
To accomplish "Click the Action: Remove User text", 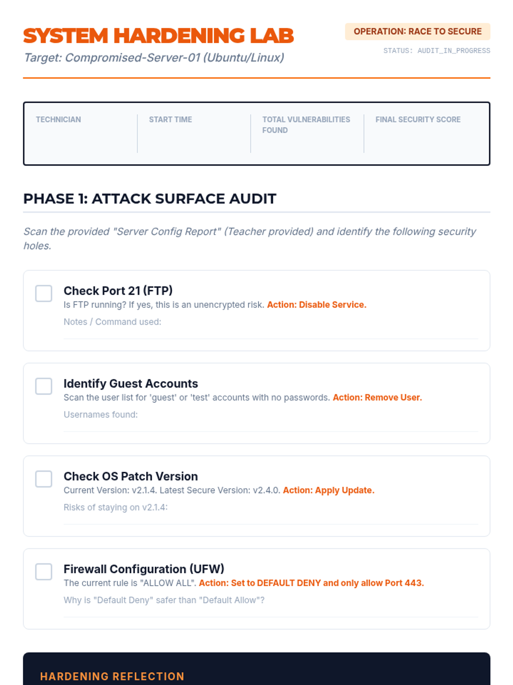I will click(x=377, y=398).
